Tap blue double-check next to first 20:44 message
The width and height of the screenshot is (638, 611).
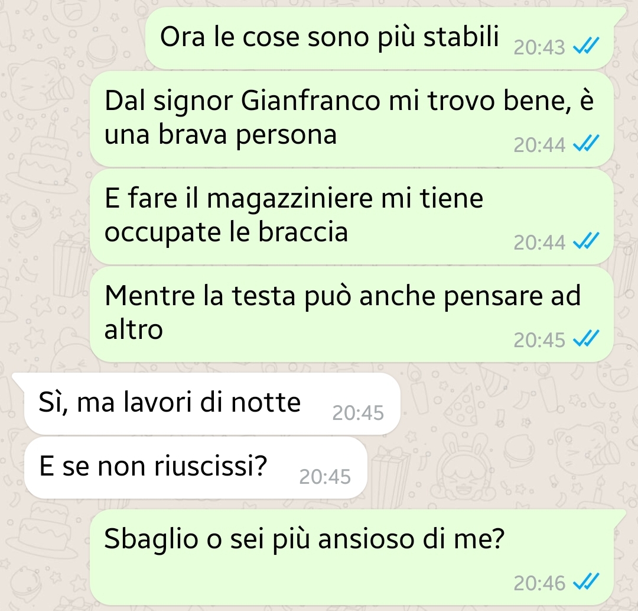(586, 143)
